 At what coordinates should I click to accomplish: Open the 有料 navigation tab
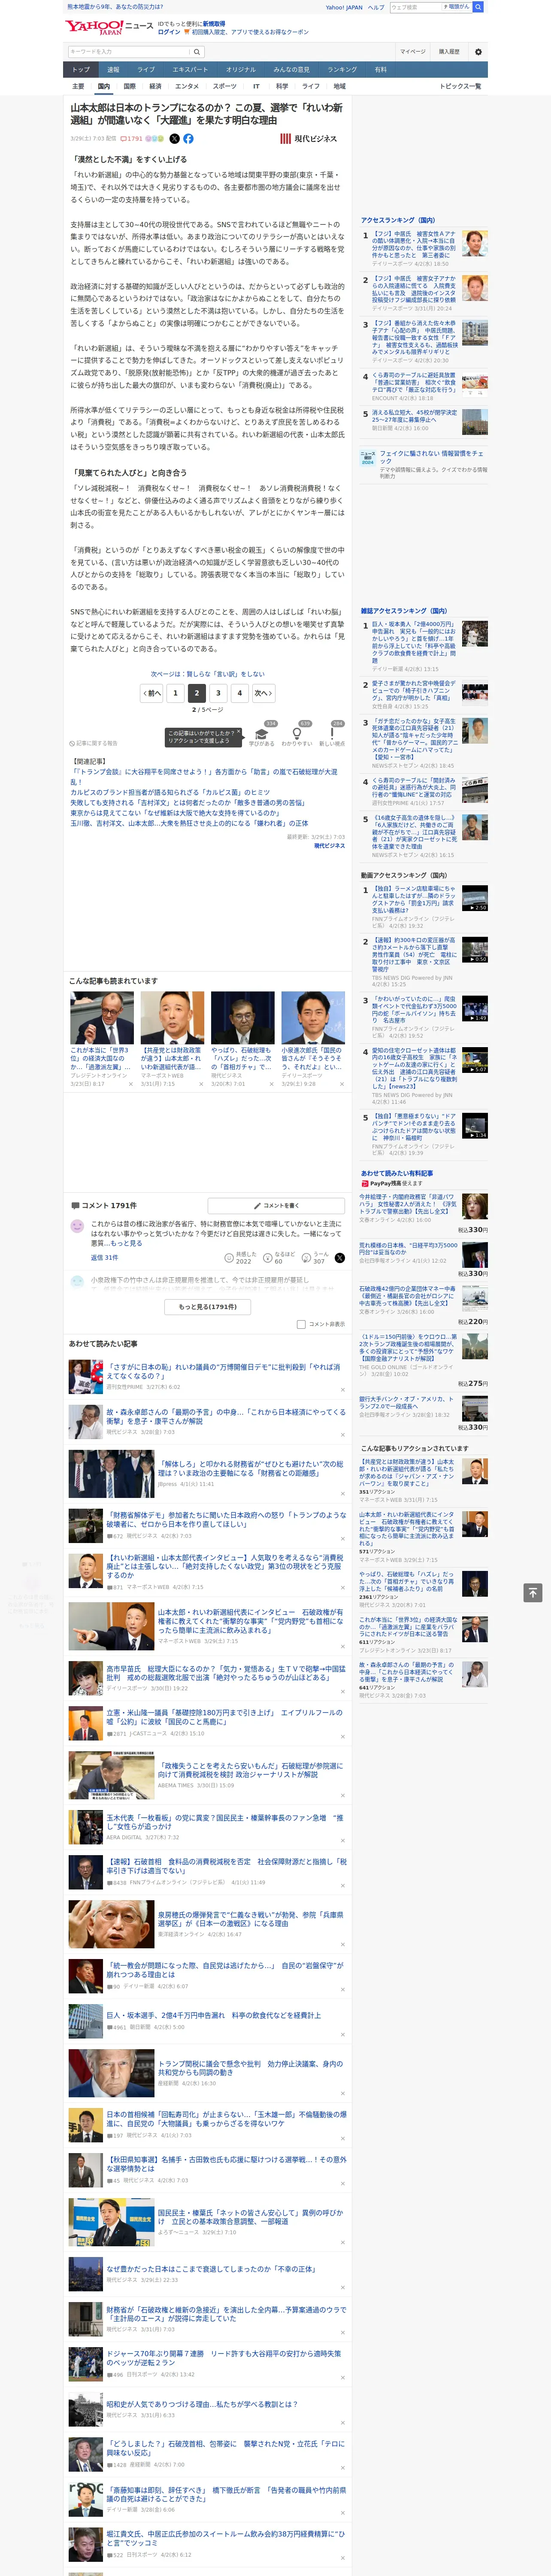tap(380, 70)
